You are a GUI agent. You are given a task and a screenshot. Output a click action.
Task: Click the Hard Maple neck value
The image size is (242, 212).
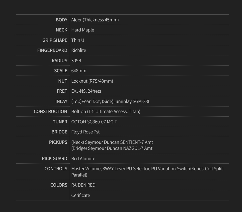pyautogui.click(x=82, y=30)
